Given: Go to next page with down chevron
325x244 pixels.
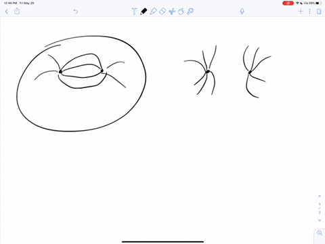Looking at the screenshot, I should (x=320, y=220).
